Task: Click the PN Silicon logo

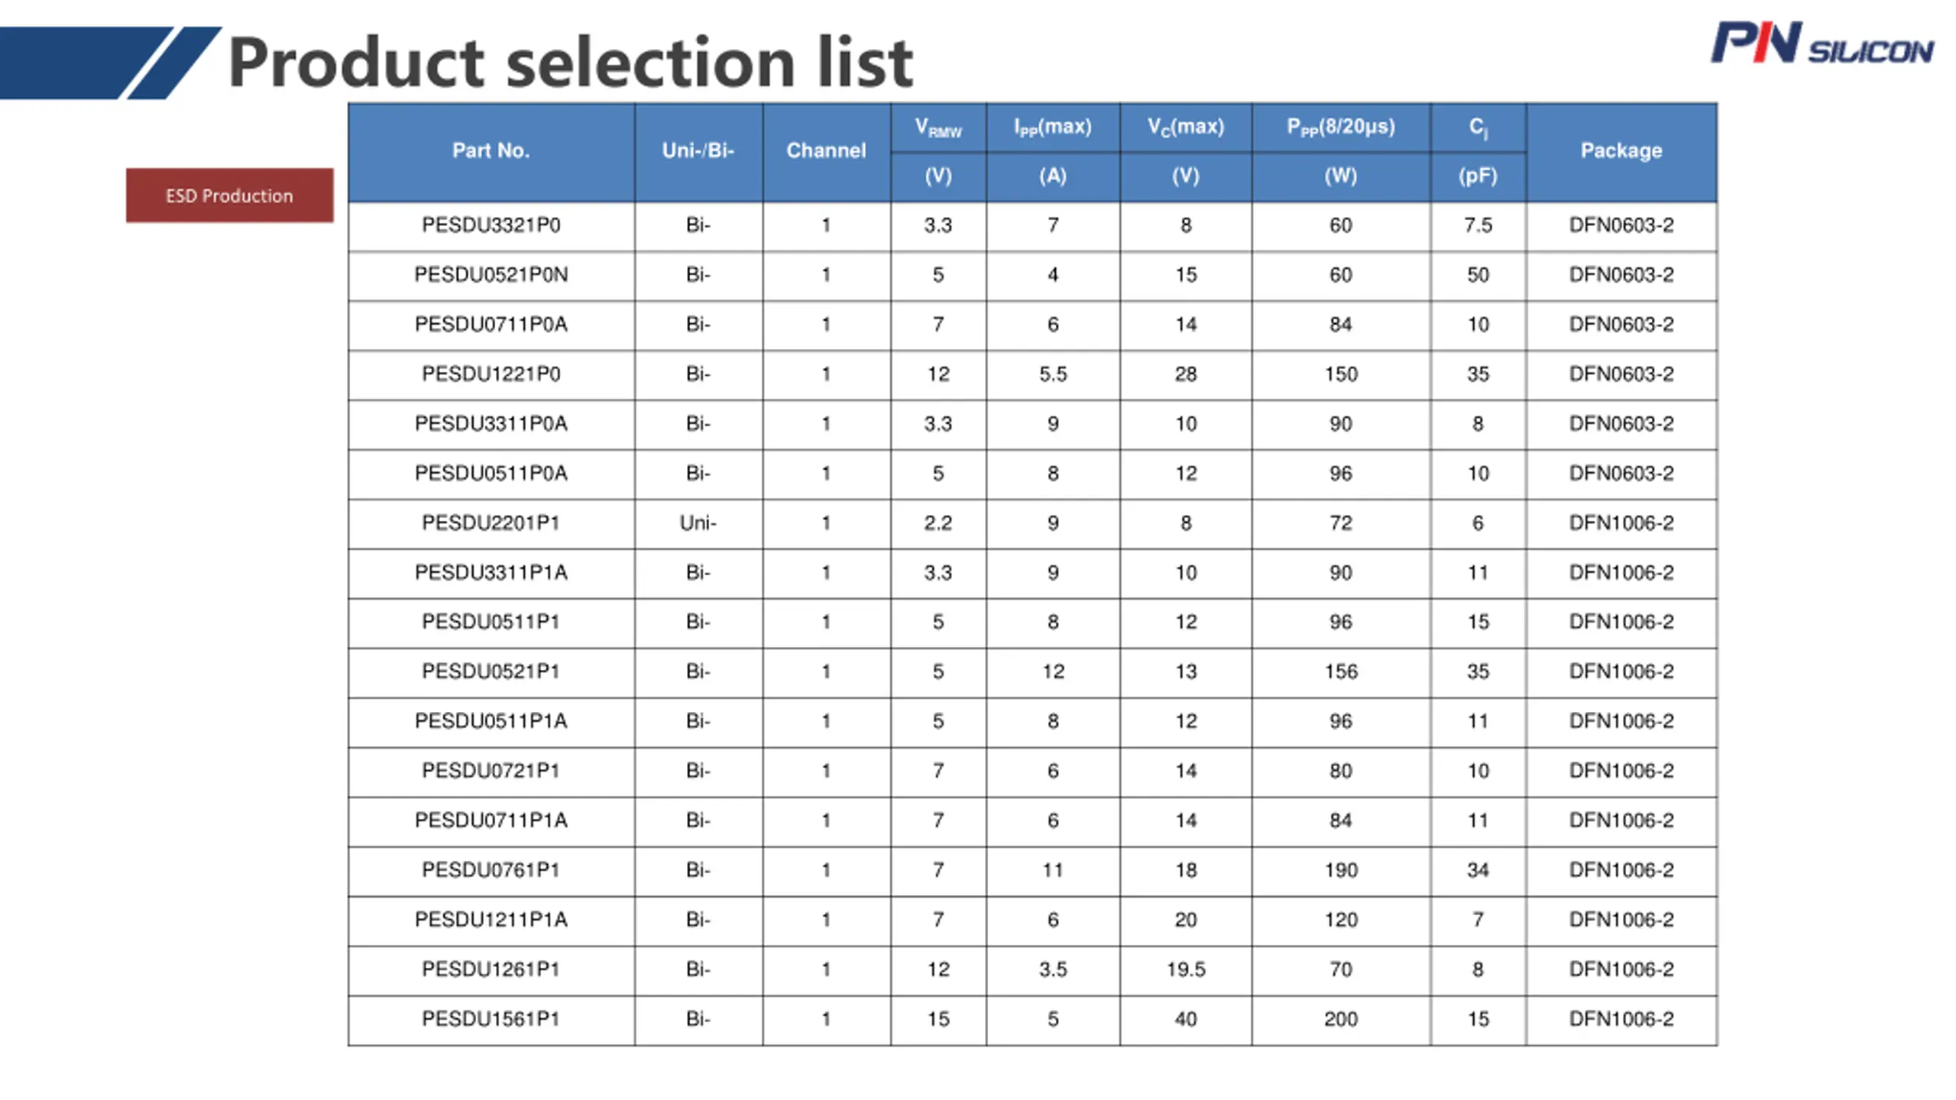Action: pos(1822,44)
